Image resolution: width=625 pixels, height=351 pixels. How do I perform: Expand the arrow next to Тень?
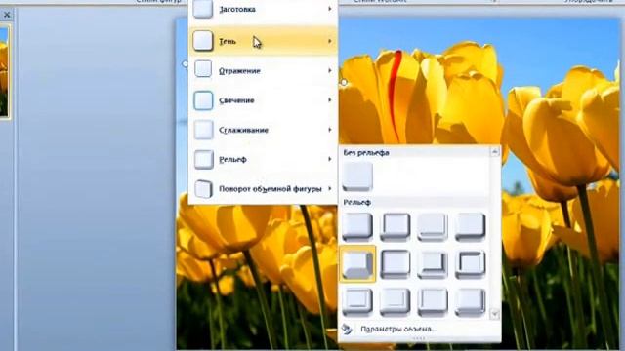point(330,41)
